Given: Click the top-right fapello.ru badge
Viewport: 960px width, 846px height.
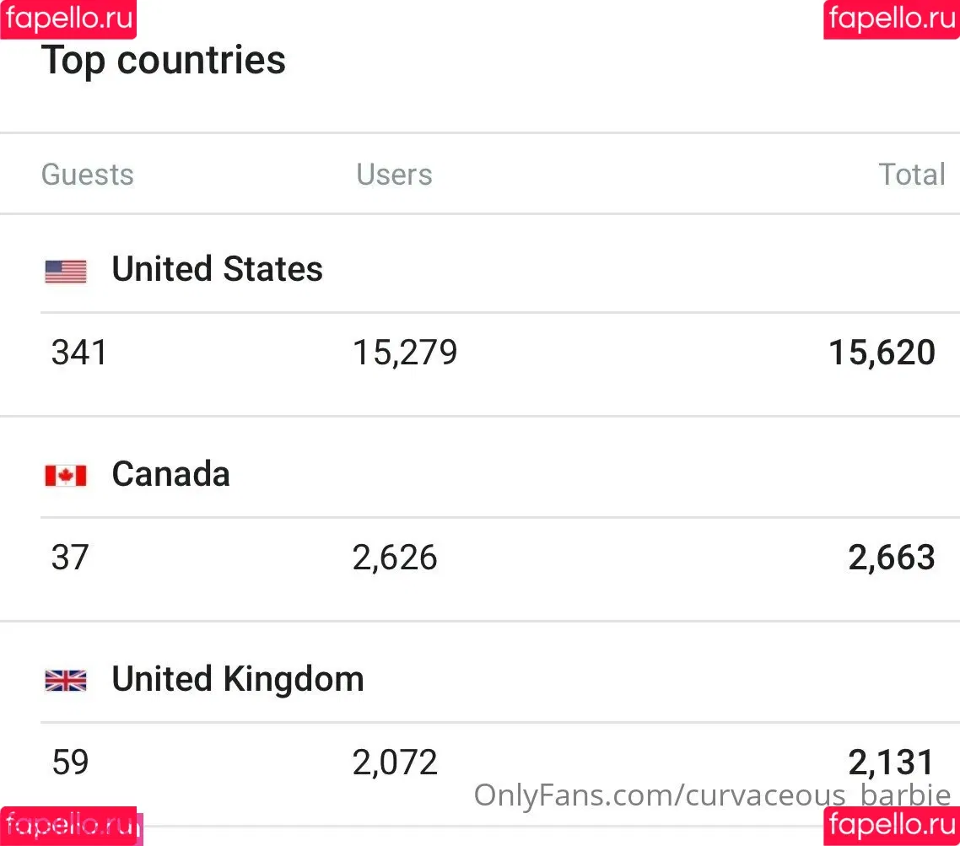Looking at the screenshot, I should point(892,19).
